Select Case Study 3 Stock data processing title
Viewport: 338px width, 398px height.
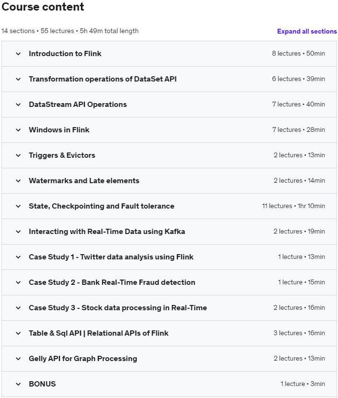(117, 308)
